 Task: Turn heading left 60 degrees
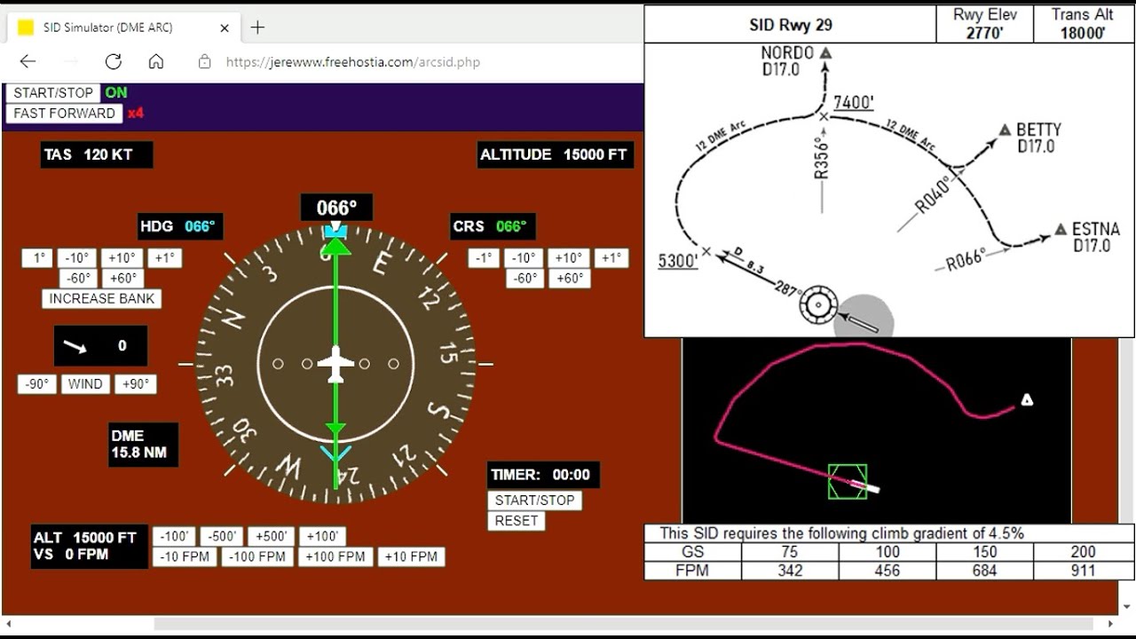77,279
